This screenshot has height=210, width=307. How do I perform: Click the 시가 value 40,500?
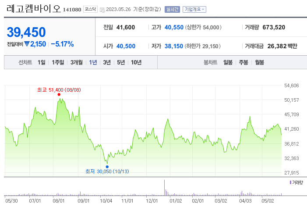pos(126,46)
